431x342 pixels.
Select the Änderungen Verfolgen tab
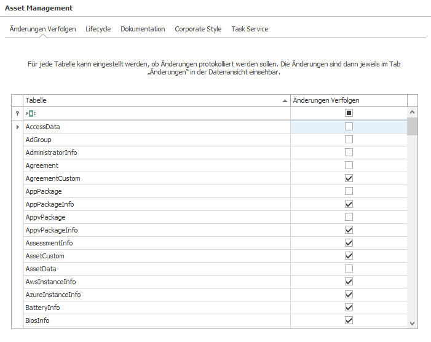tap(42, 29)
